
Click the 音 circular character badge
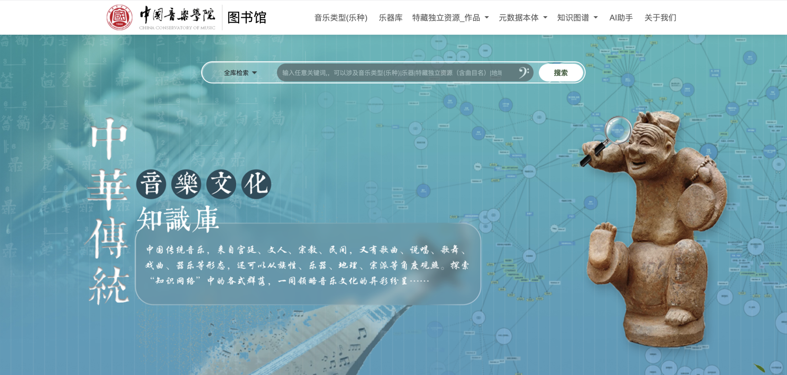[151, 184]
